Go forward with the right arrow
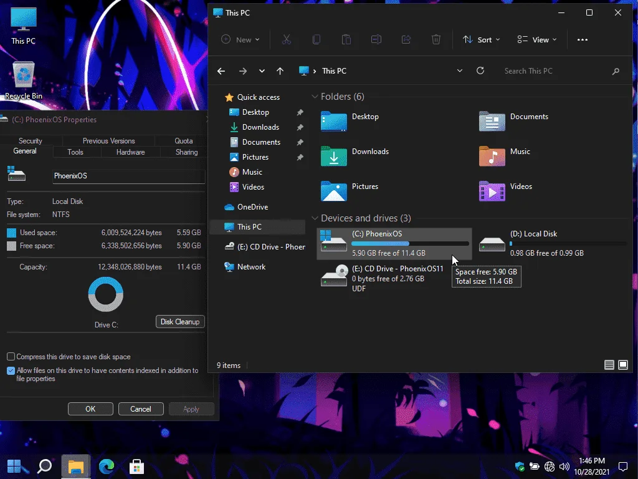 coord(243,71)
